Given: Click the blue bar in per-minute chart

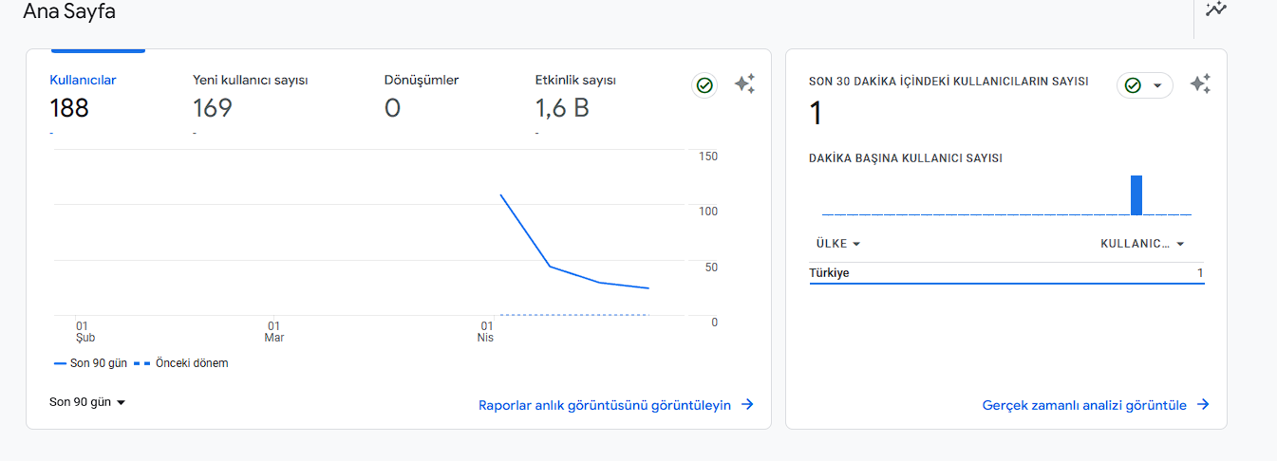Looking at the screenshot, I should [1136, 195].
